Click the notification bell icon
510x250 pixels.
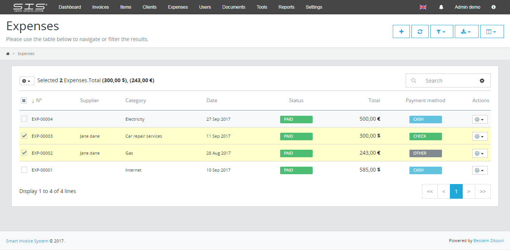[x=441, y=7]
